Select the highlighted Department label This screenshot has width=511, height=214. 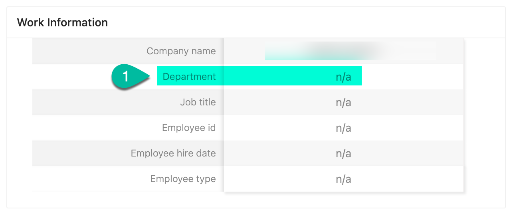pyautogui.click(x=189, y=76)
